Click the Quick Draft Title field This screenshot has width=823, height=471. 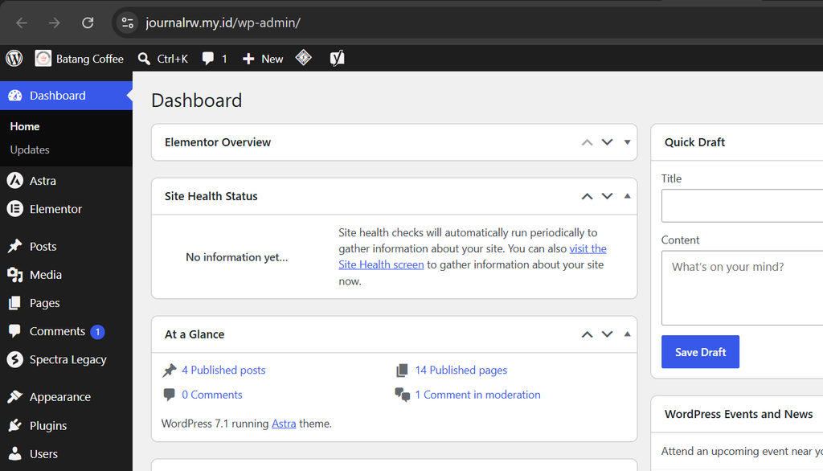pos(742,206)
